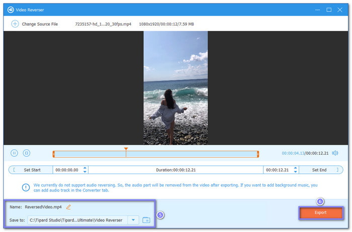This screenshot has height=232, width=352.
Task: Click the Change Source File label
Action: pos(40,24)
